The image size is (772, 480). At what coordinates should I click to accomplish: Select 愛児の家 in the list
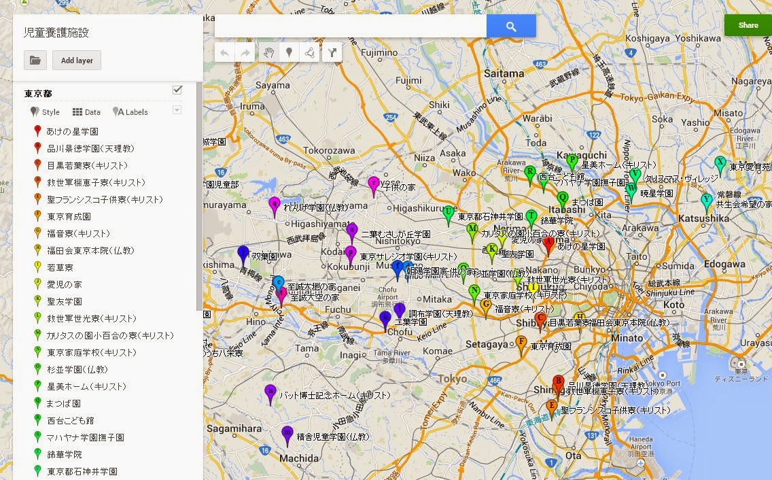pos(64,284)
